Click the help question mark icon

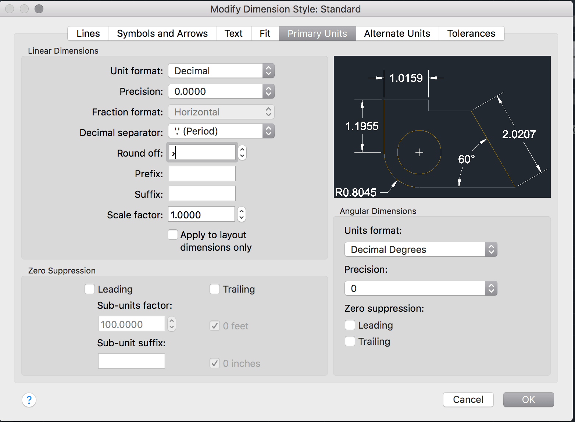(29, 400)
